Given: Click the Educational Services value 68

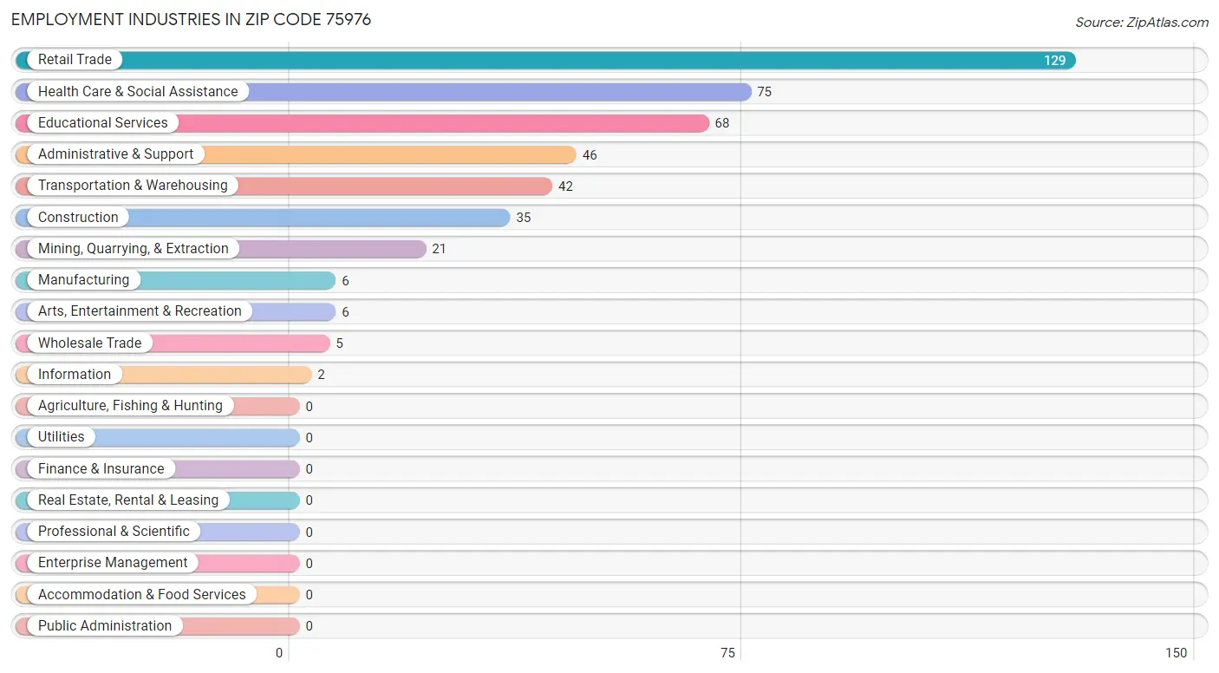Looking at the screenshot, I should pyautogui.click(x=722, y=123).
